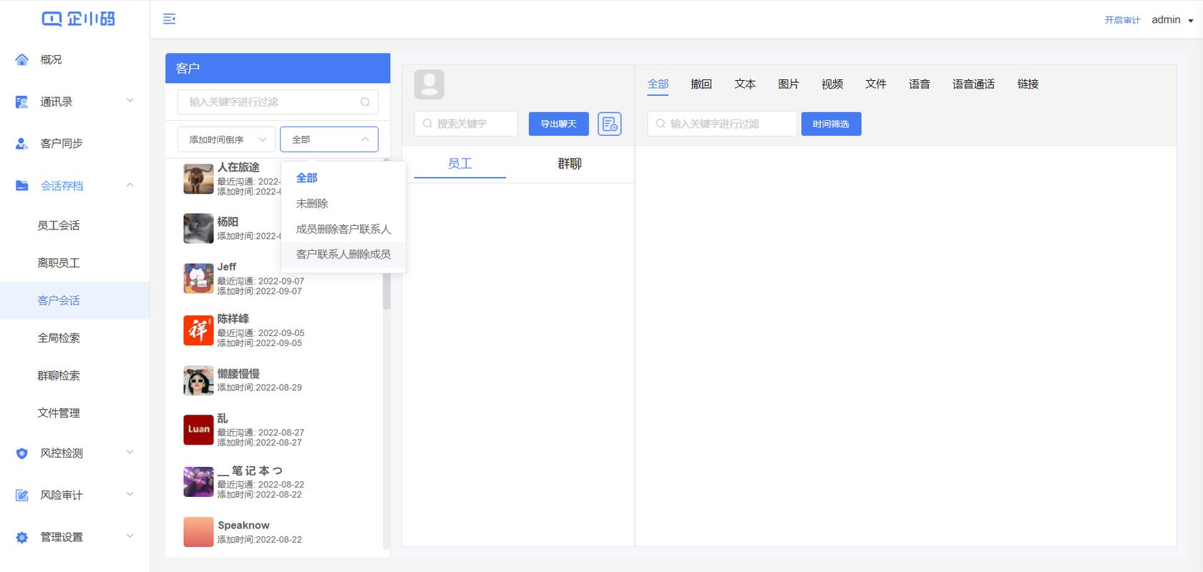This screenshot has height=572, width=1203.
Task: Select the 笔记本 customer avatar
Action: pyautogui.click(x=198, y=482)
